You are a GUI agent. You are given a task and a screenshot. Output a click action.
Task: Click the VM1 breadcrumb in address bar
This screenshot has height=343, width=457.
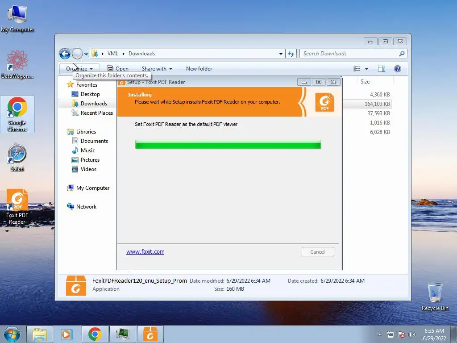click(112, 54)
